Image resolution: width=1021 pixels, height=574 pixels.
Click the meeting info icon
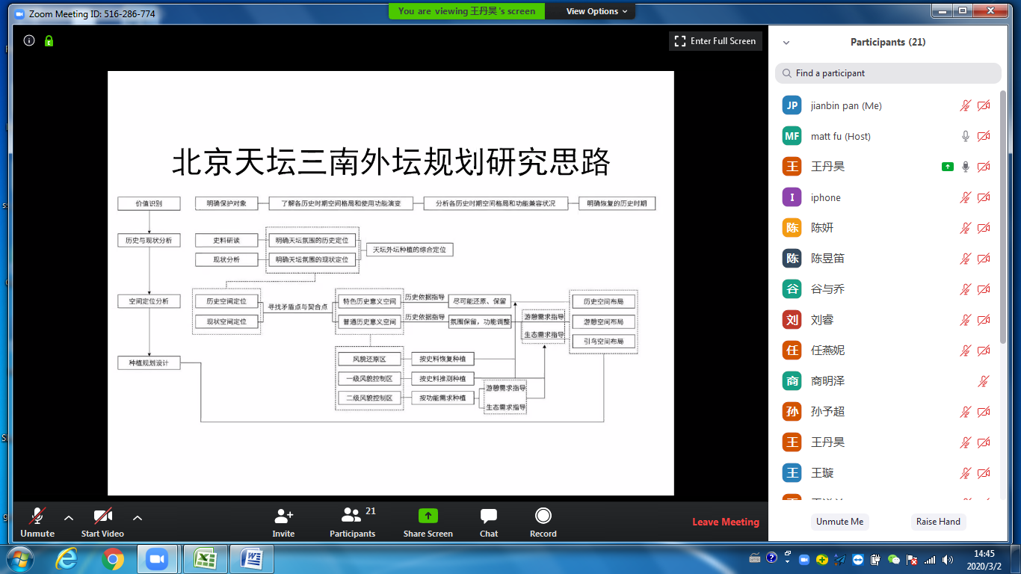pos(29,41)
